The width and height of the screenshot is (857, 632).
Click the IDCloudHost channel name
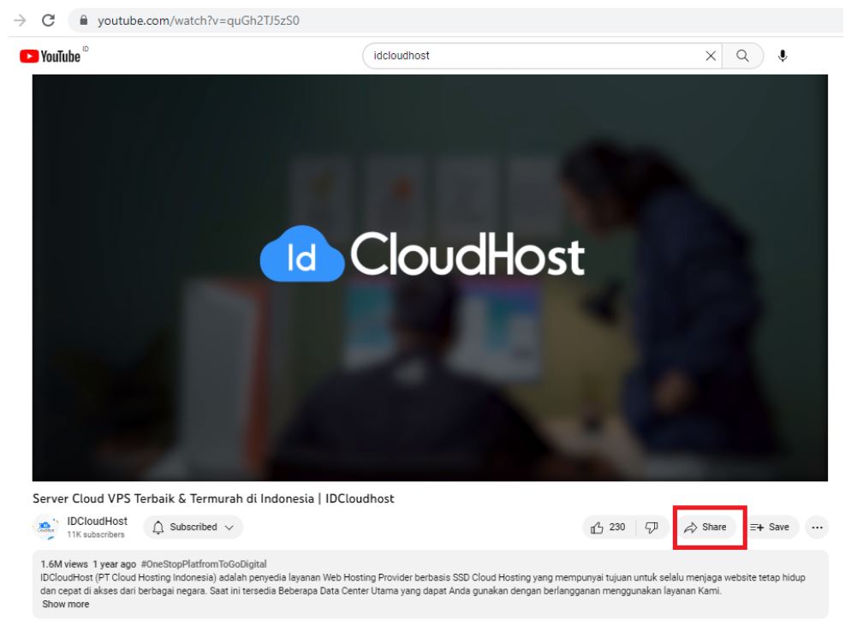96,520
